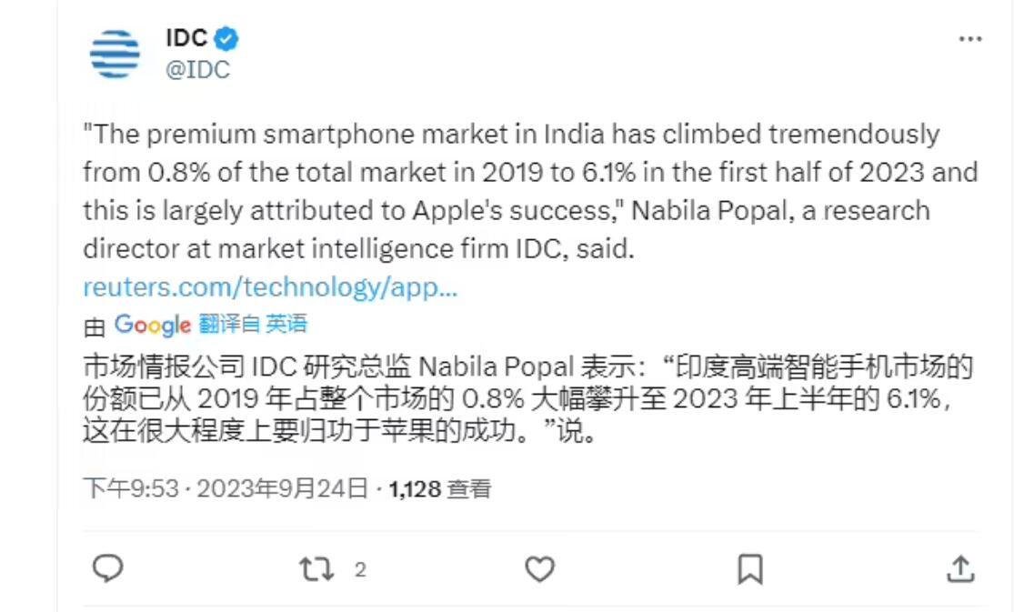1014x612 pixels.
Task: Open the three-dot more options menu
Action: tap(970, 40)
